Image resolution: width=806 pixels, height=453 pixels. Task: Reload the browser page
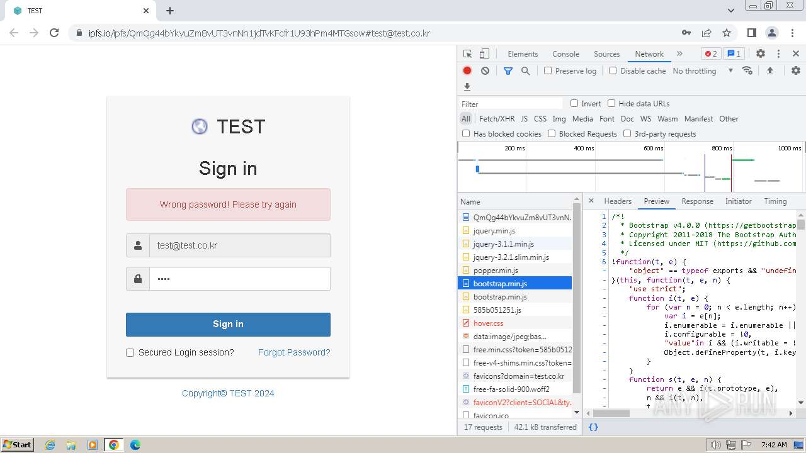54,33
